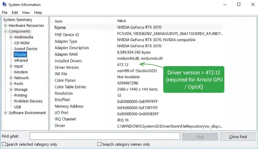
Task: Select Storage in the tree
Action: (x=21, y=90)
